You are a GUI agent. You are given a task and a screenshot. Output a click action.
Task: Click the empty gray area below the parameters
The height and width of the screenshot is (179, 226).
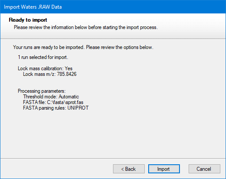click(x=113, y=134)
